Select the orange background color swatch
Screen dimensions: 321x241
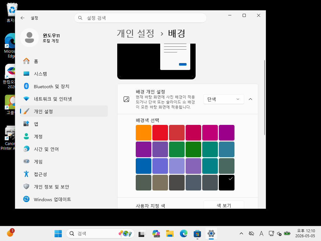click(144, 133)
